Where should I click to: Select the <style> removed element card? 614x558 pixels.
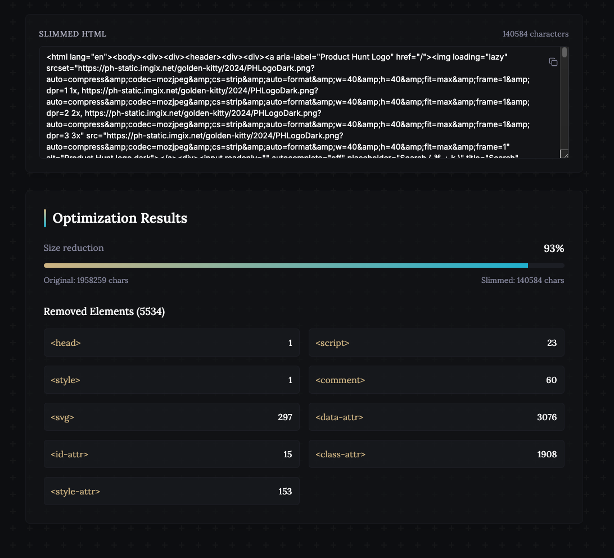(171, 380)
